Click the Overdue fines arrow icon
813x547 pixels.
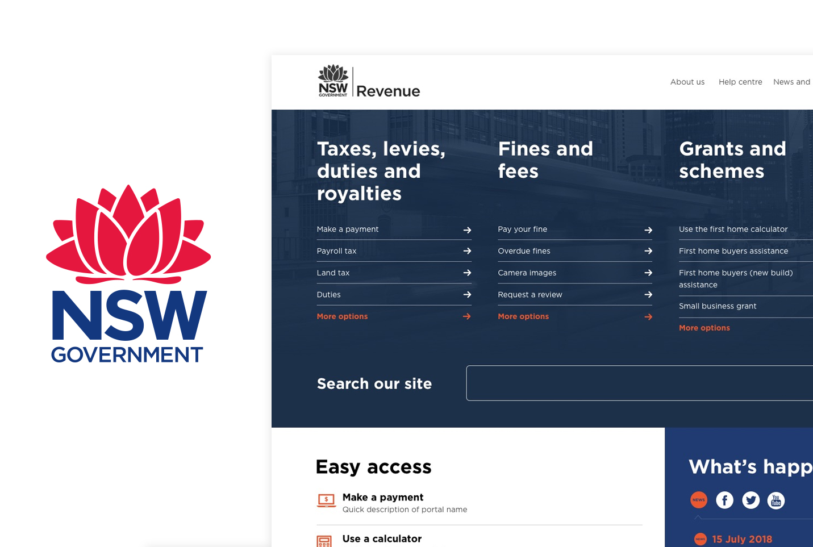click(x=648, y=251)
